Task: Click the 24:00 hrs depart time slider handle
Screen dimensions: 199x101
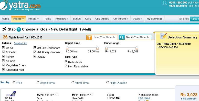Action: [98, 48]
